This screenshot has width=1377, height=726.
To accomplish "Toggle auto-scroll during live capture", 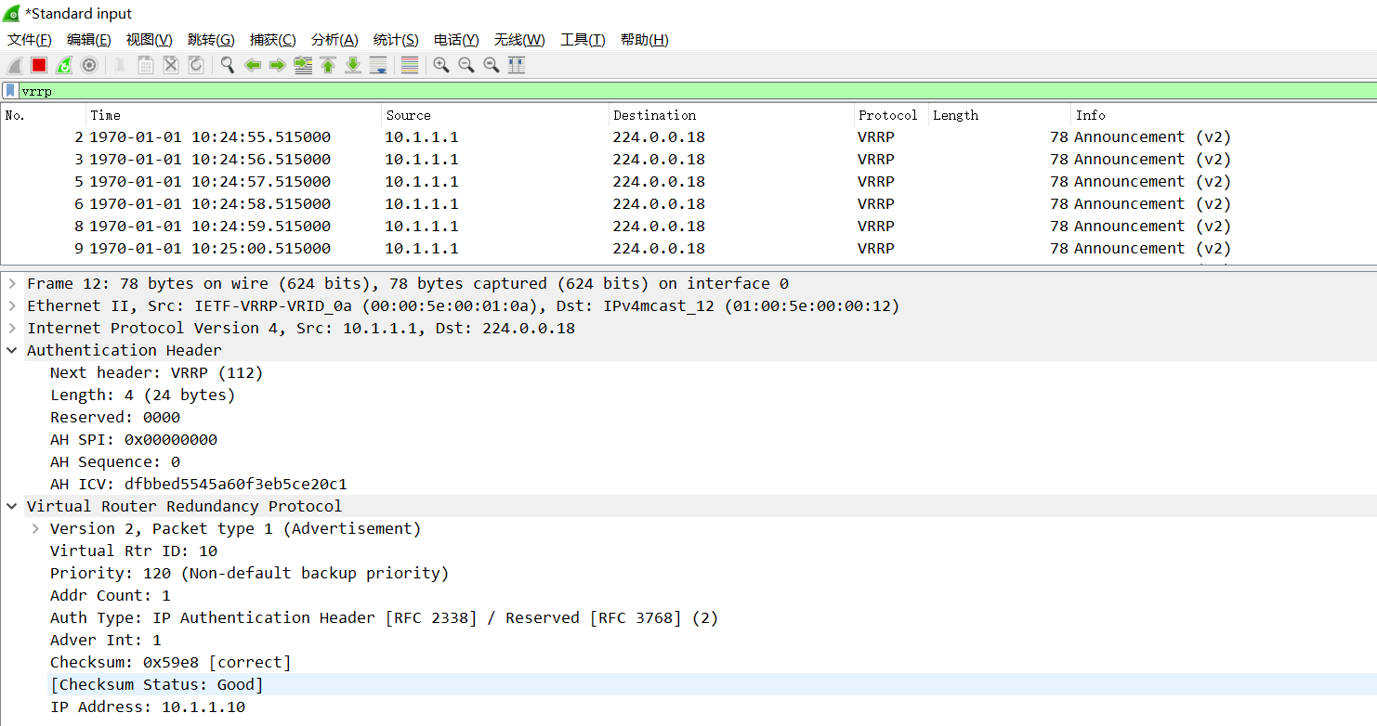I will tap(378, 65).
